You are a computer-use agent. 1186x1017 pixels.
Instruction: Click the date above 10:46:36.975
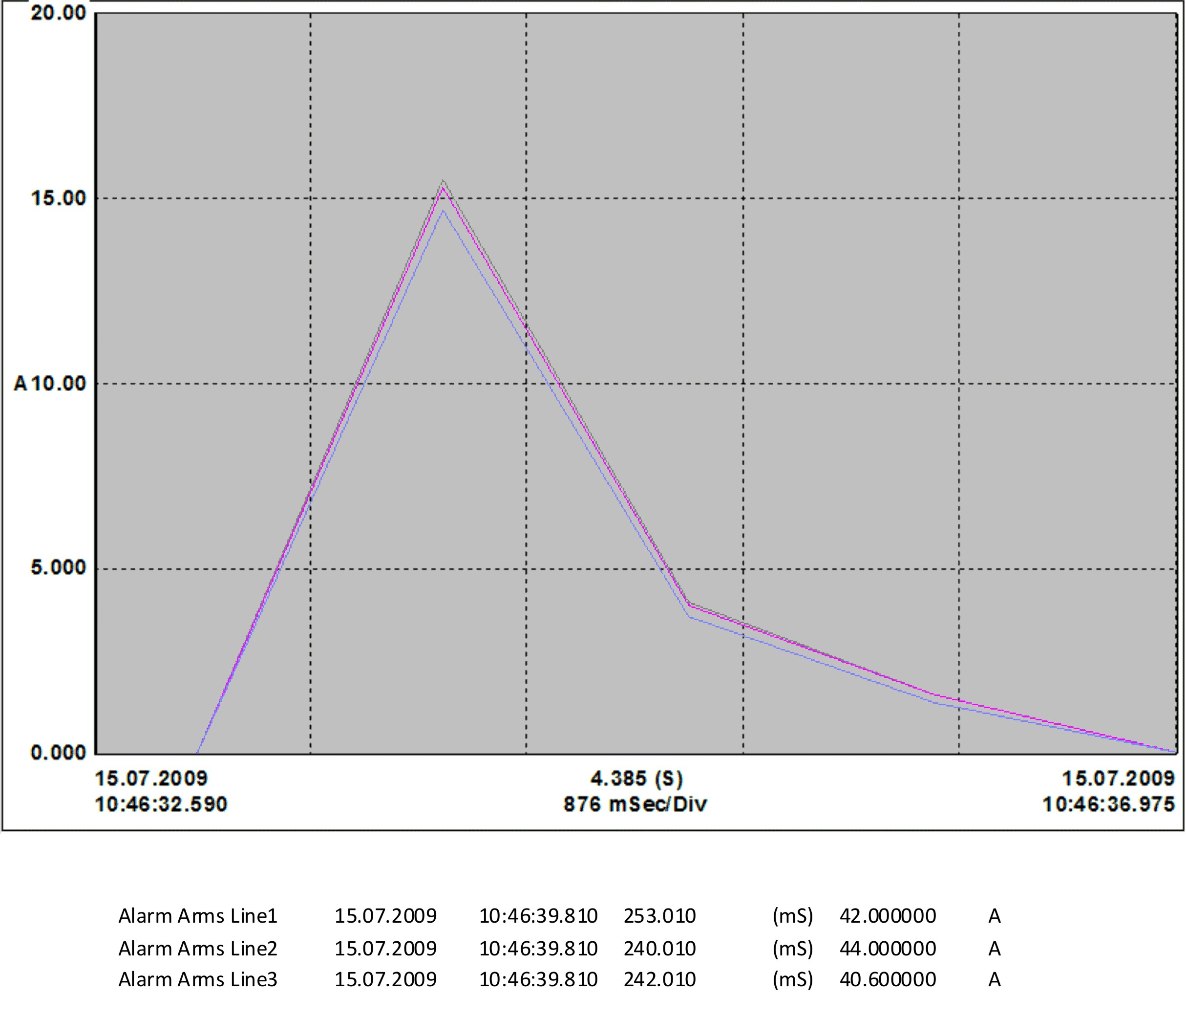(1119, 779)
